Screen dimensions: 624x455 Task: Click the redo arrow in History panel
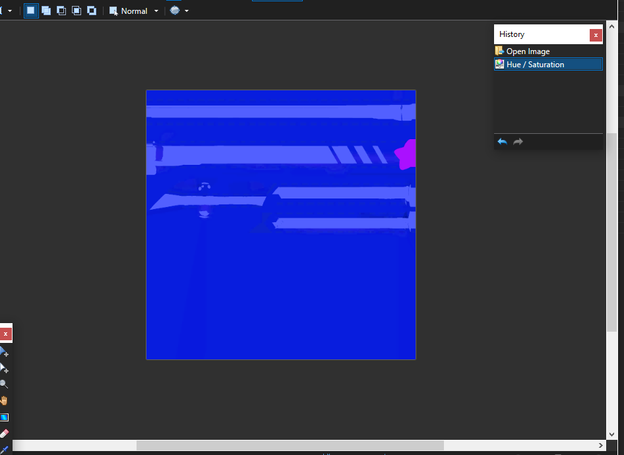518,141
